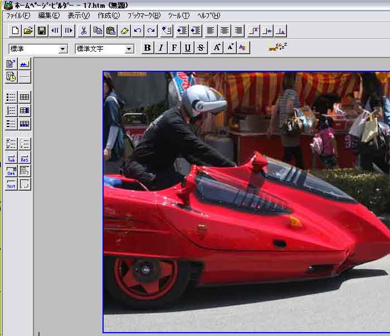The height and width of the screenshot is (336, 390).
Task: Insert a Res reset button
Action: (x=25, y=158)
